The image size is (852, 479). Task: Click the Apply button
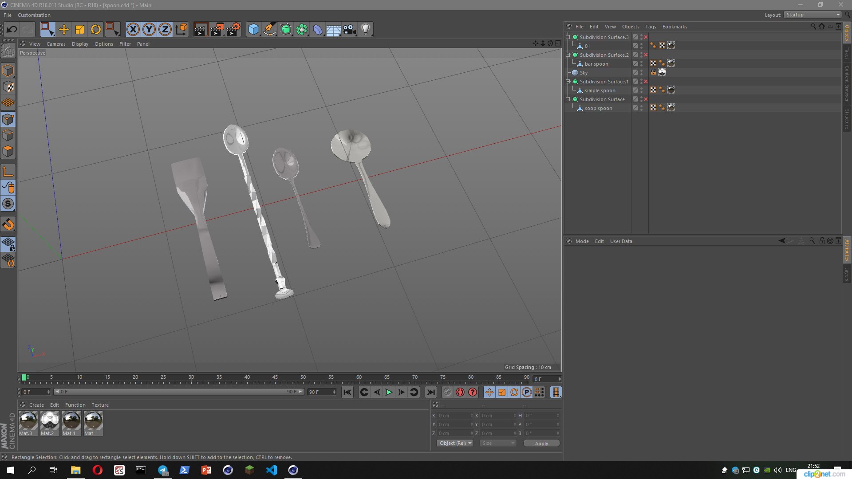(x=541, y=443)
